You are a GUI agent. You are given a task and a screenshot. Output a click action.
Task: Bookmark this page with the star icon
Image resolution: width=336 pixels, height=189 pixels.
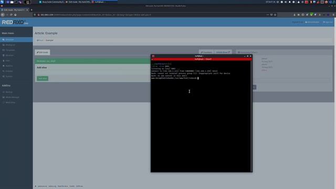click(275, 15)
